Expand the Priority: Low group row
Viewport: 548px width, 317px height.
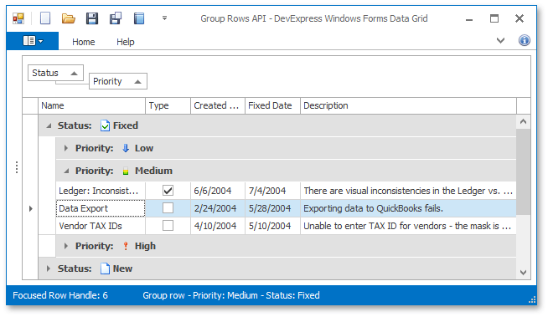point(65,148)
